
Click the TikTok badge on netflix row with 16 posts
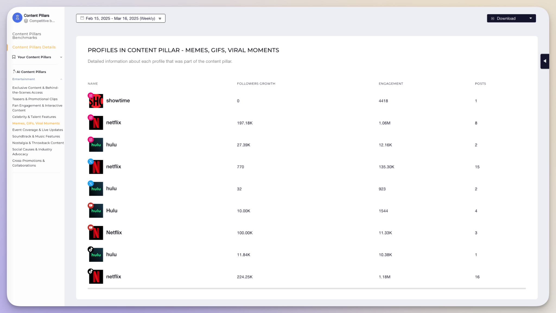pos(91,271)
